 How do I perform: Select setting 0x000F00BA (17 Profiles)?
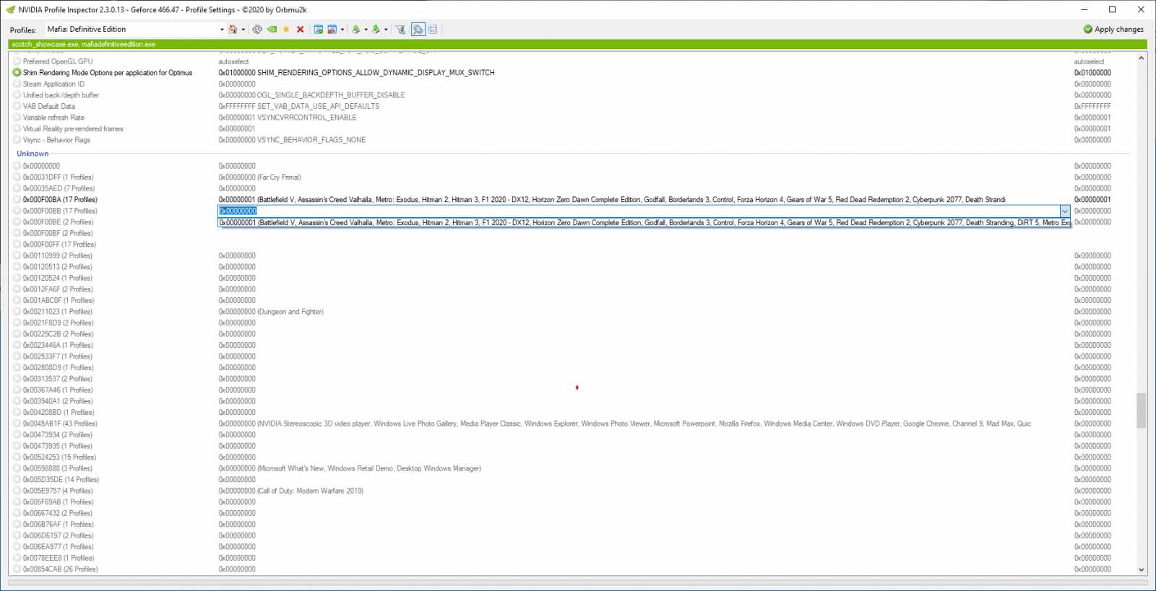tap(60, 200)
